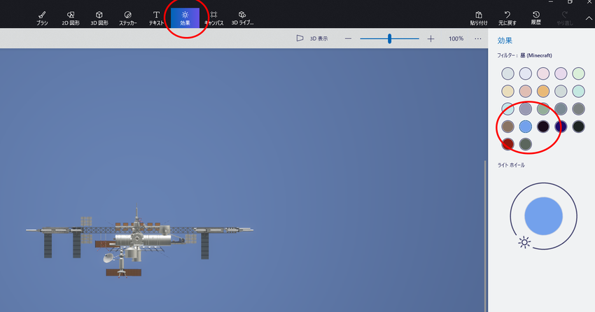This screenshot has width=595, height=312.
Task: Click 元に戻す to undo
Action: 507,17
